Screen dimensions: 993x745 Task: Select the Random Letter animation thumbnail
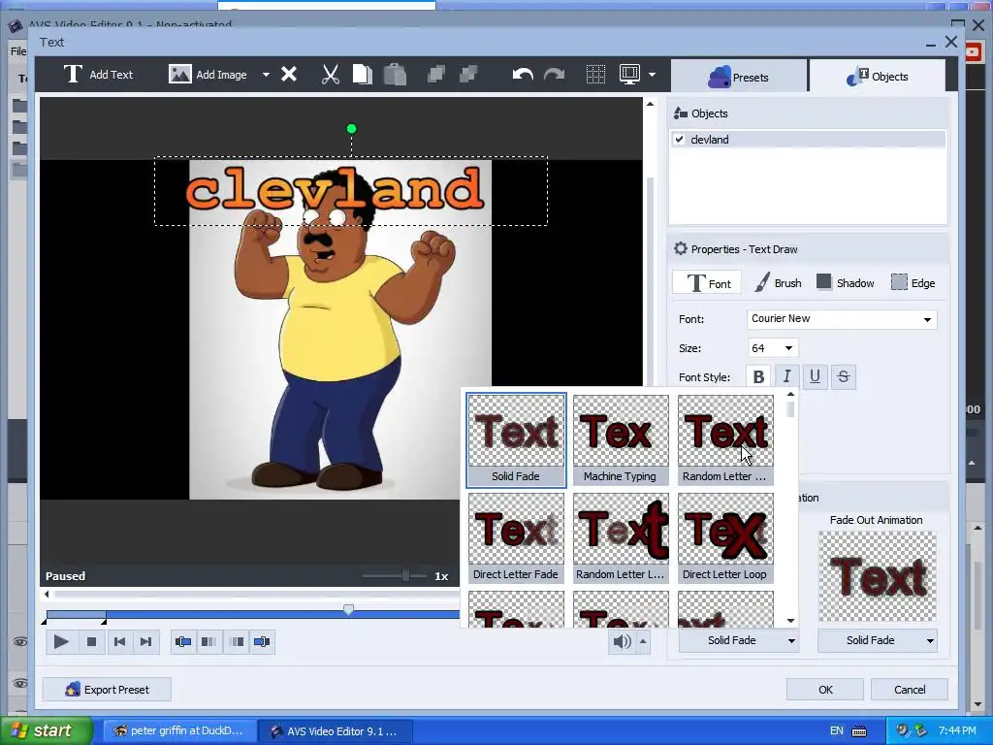pyautogui.click(x=725, y=440)
